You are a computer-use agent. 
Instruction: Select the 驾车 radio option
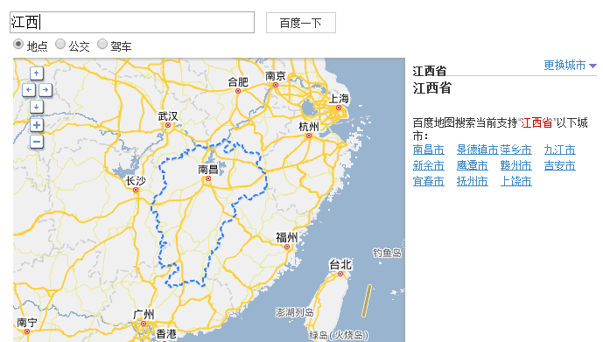[x=102, y=45]
